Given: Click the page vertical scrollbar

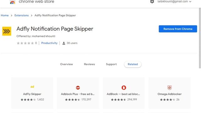Looking at the screenshot, I should pos(200,38).
